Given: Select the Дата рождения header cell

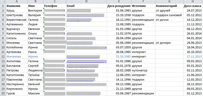Looking at the screenshot, I should pyautogui.click(x=119, y=6).
